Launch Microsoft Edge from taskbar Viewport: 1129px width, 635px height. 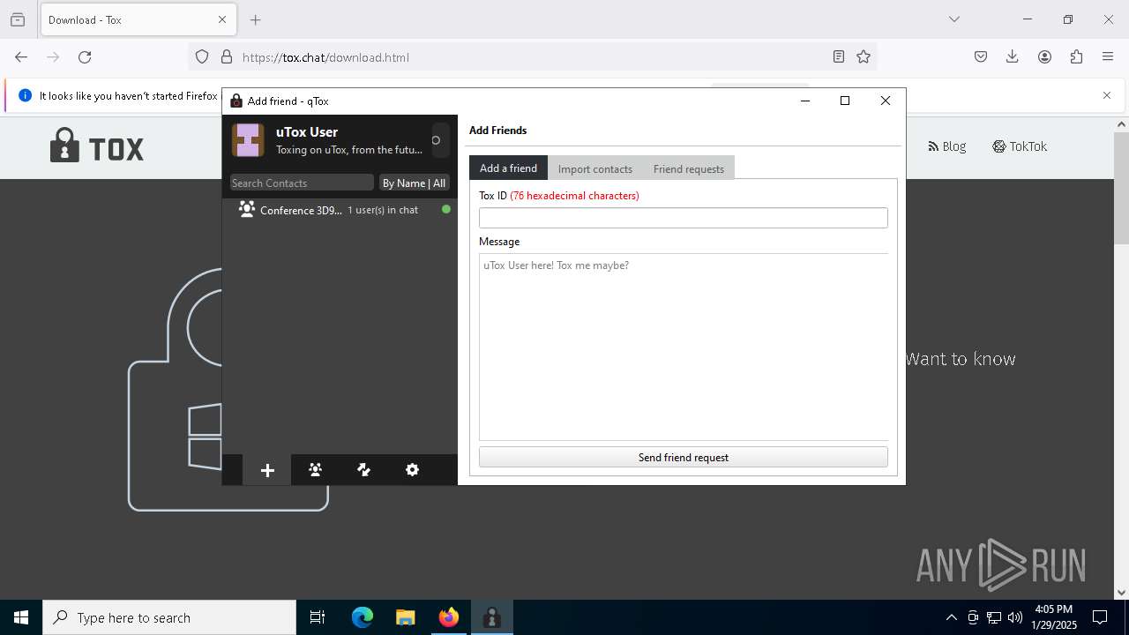363,617
